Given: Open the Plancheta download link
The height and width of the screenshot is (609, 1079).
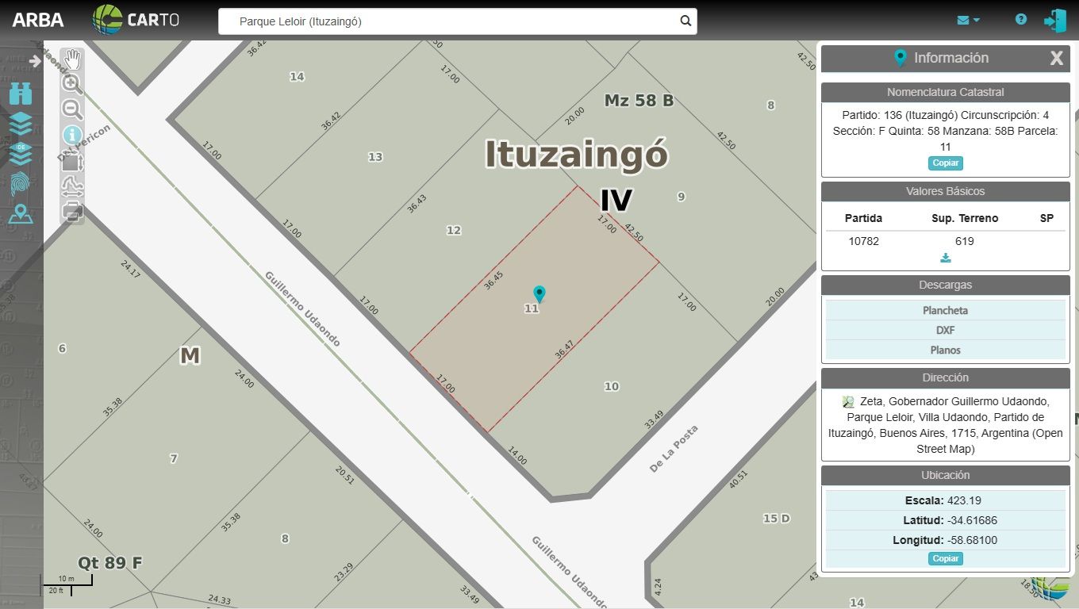Looking at the screenshot, I should coord(945,311).
